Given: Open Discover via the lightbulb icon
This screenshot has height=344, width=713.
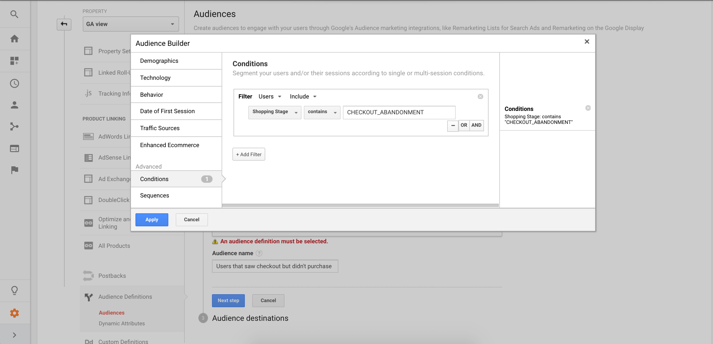Looking at the screenshot, I should point(14,290).
